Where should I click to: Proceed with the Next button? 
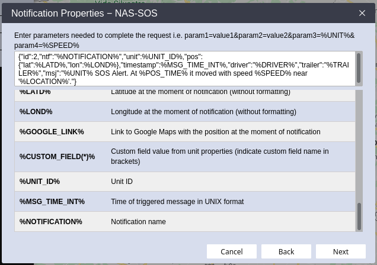(x=341, y=251)
